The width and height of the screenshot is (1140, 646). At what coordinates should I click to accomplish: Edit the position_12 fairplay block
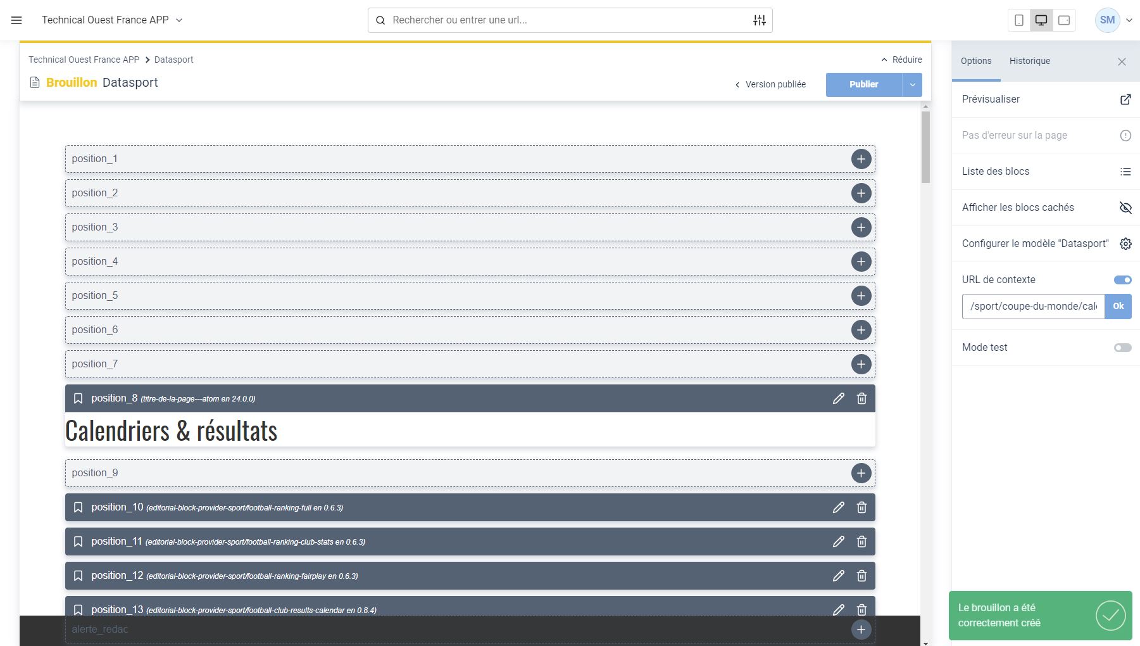pyautogui.click(x=838, y=576)
